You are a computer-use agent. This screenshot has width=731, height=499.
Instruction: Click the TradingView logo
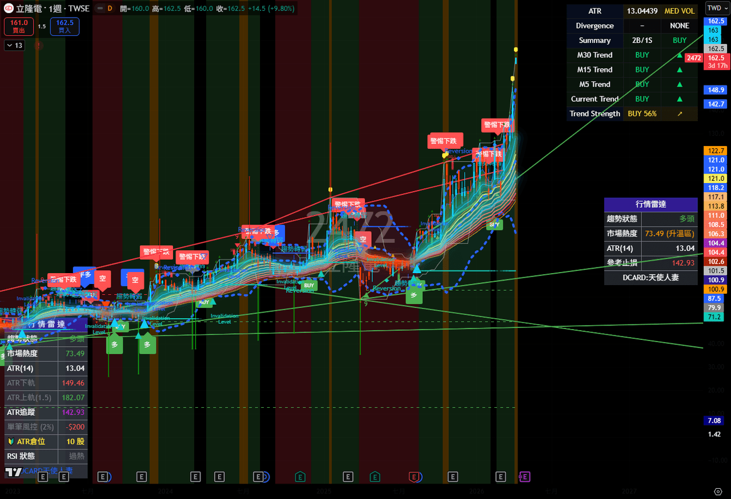(13, 472)
